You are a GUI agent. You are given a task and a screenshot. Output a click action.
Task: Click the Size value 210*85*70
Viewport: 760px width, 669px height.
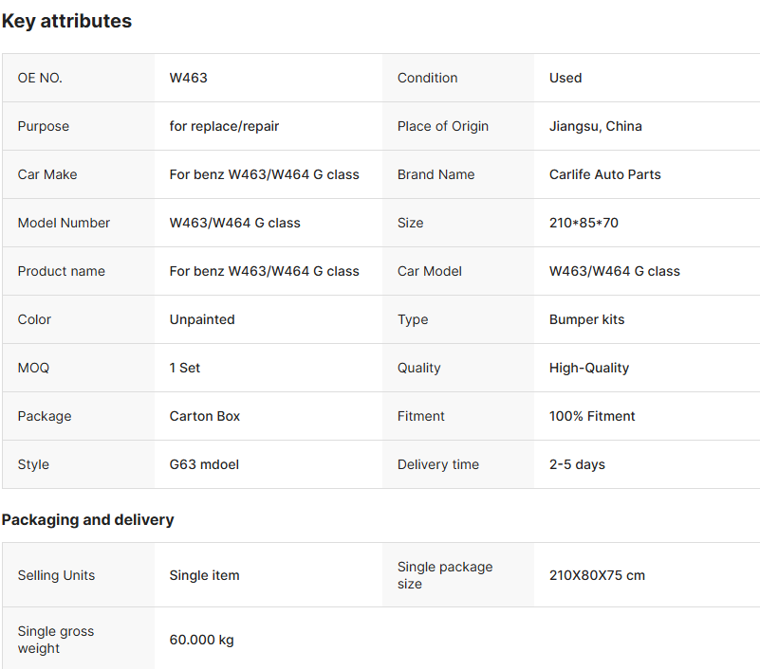pos(584,223)
